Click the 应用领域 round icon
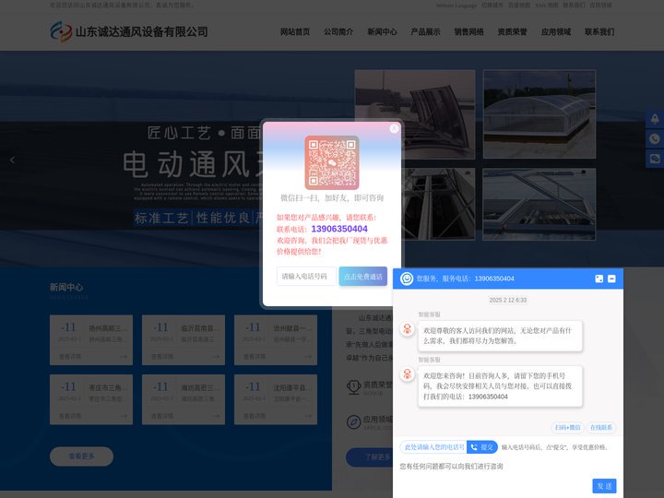This screenshot has height=498, width=664. pyautogui.click(x=353, y=421)
